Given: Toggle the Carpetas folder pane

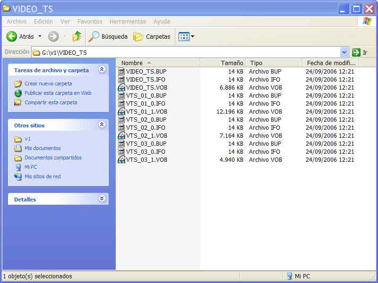Looking at the screenshot, I should click(x=152, y=37).
